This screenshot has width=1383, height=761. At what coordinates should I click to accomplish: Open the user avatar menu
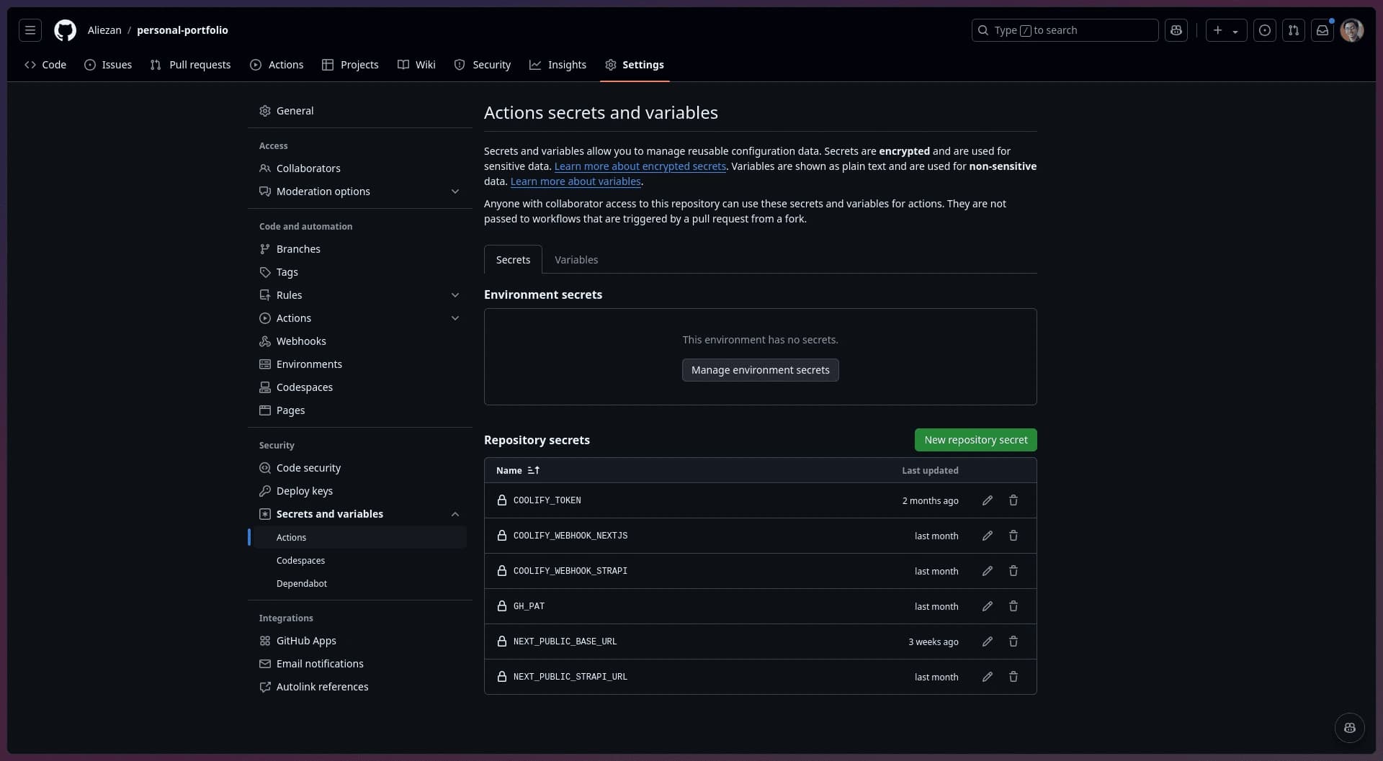pos(1352,30)
